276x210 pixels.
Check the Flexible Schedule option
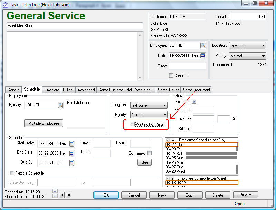[12, 173]
